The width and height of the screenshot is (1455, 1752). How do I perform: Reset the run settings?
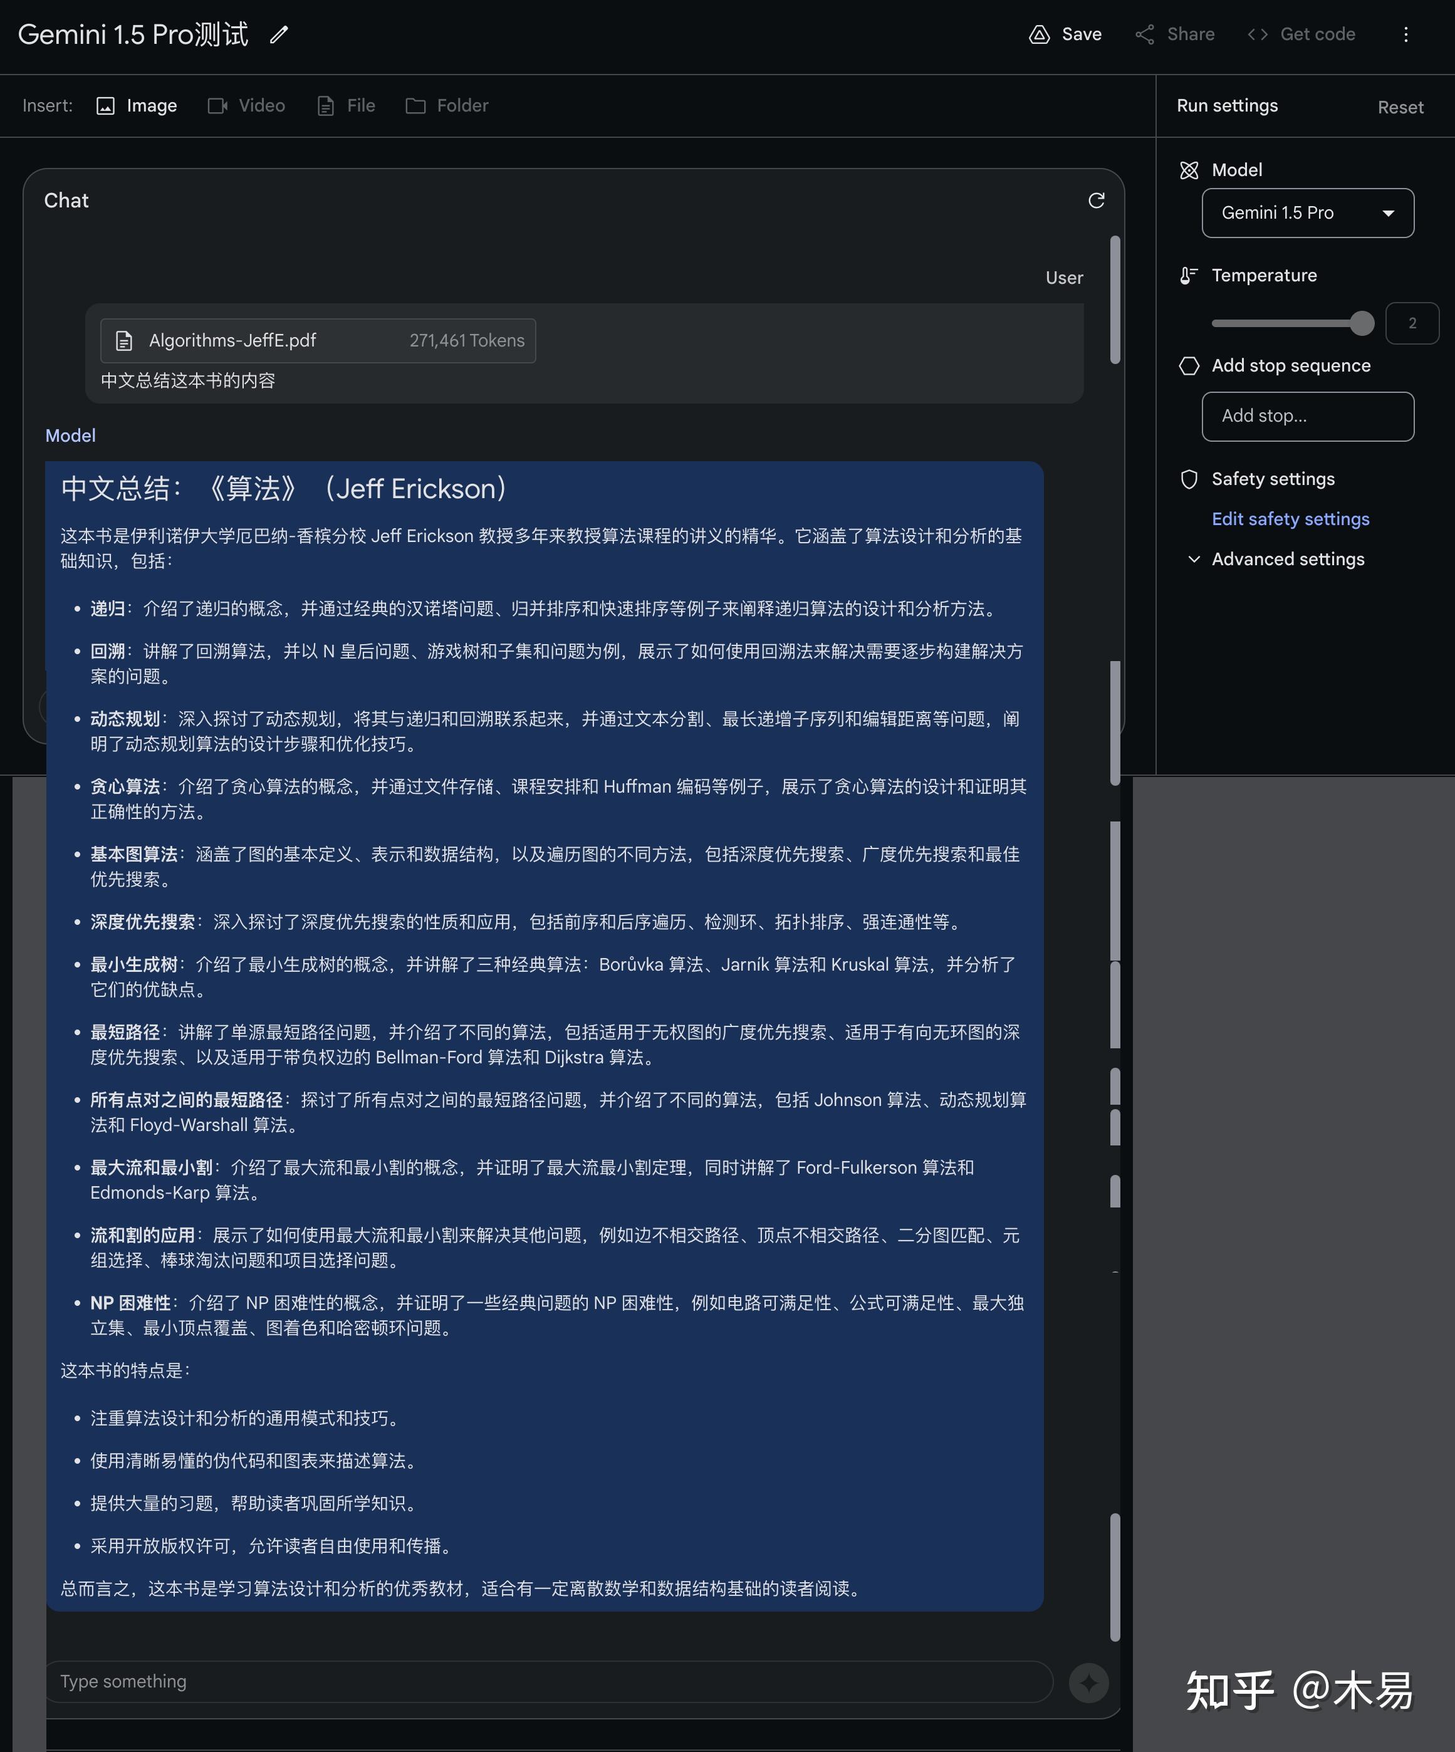tap(1400, 108)
